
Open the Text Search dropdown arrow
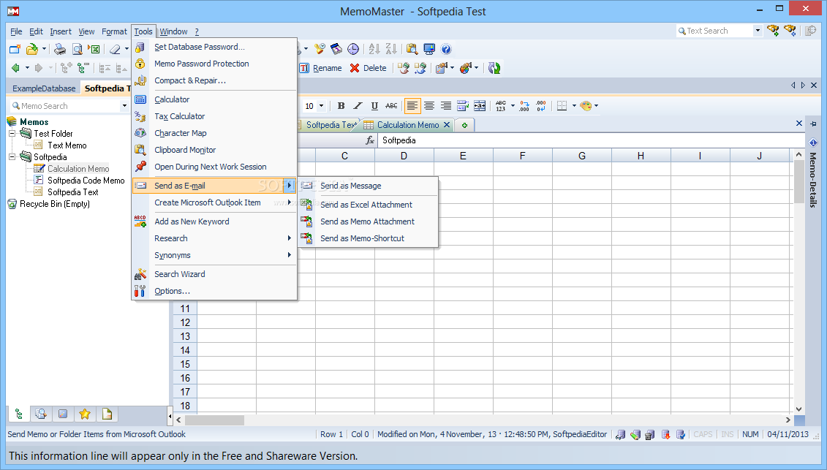tap(758, 31)
